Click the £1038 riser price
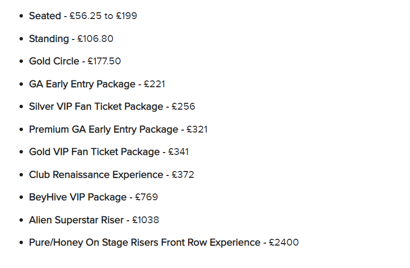Viewport: 410px width, 268px height. [x=146, y=220]
